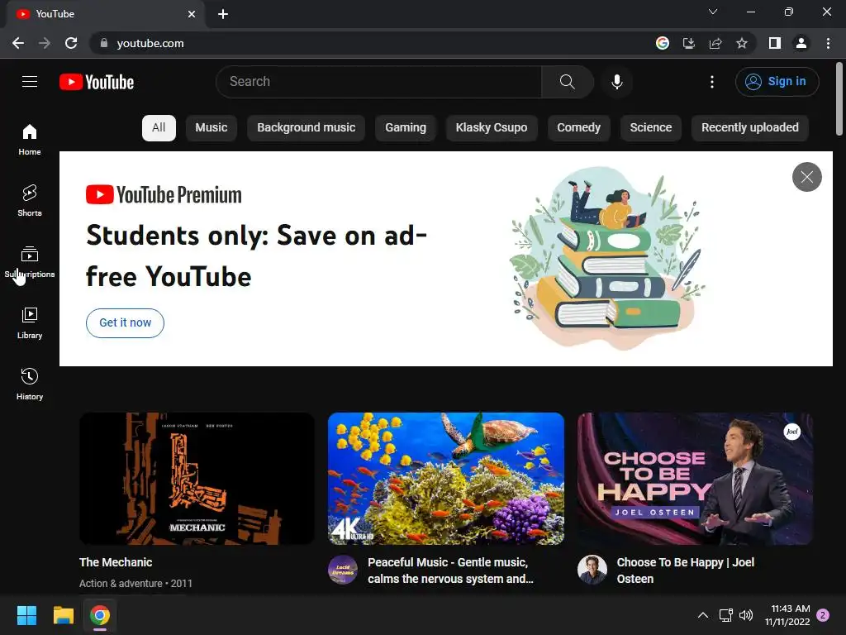Click the install app icon in address bar

click(x=689, y=43)
